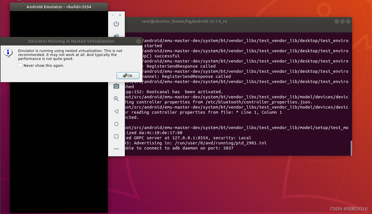The width and height of the screenshot is (372, 214).
Task: Click terminal text '/etc/bluetooth/controller_properties.json.'
Action: (258, 102)
